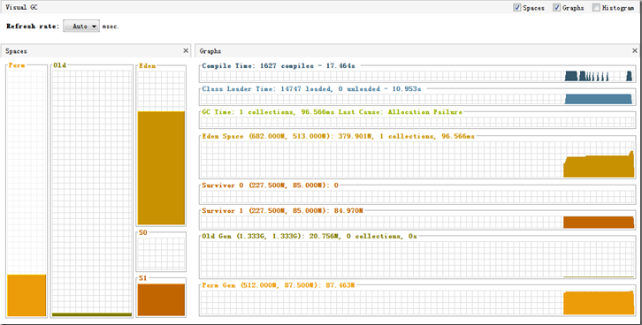Viewport: 642px width, 325px height.
Task: Close the Spaces panel
Action: tap(186, 50)
